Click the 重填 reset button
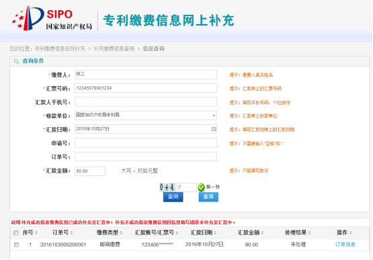The height and width of the screenshot is (260, 373). (208, 197)
